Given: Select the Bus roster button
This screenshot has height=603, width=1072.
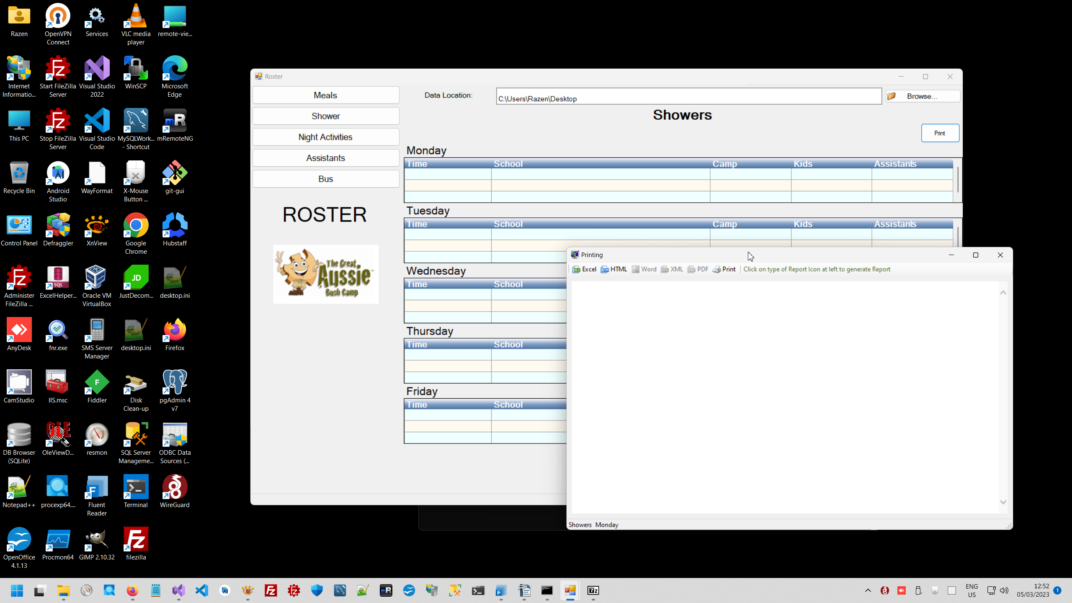Looking at the screenshot, I should tap(325, 179).
